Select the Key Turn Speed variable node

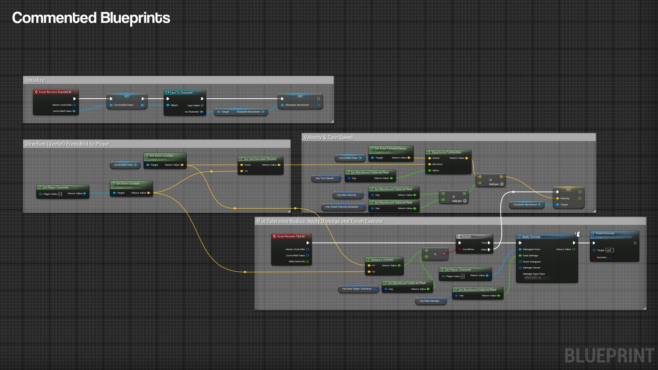(x=326, y=178)
